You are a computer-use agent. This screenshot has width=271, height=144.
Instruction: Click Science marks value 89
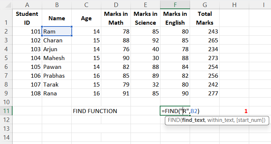pos(145,75)
